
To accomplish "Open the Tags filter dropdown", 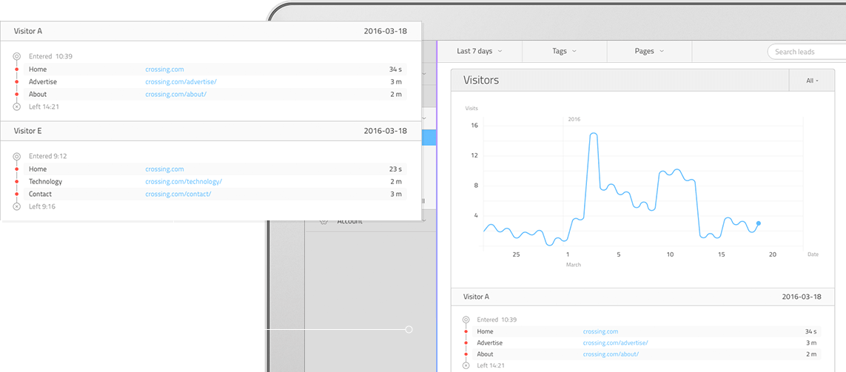I will tap(564, 51).
